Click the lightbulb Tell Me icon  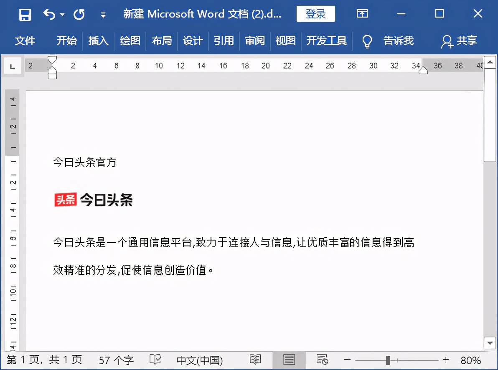[367, 41]
